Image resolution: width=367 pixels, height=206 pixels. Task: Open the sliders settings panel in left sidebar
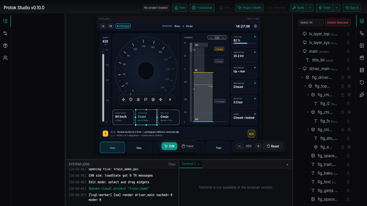(5, 33)
